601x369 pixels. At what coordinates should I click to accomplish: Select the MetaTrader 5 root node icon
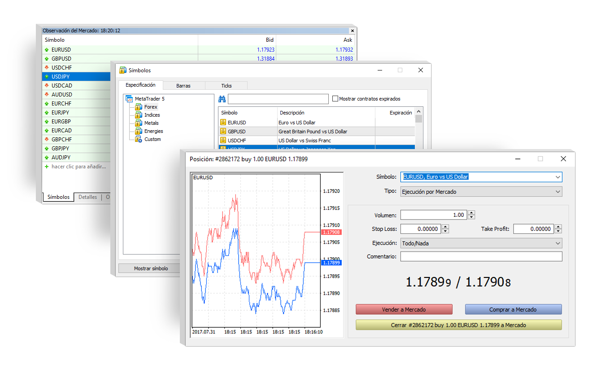[x=131, y=99]
